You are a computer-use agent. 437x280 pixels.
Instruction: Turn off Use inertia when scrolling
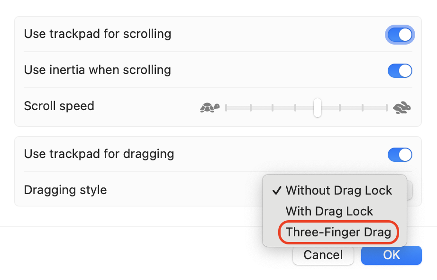400,71
